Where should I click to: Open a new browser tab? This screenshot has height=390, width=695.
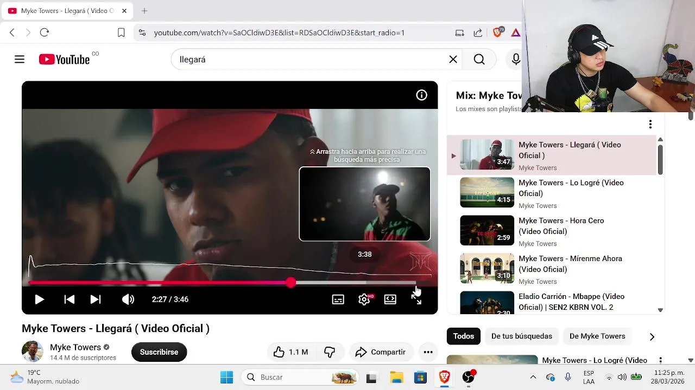tap(144, 11)
